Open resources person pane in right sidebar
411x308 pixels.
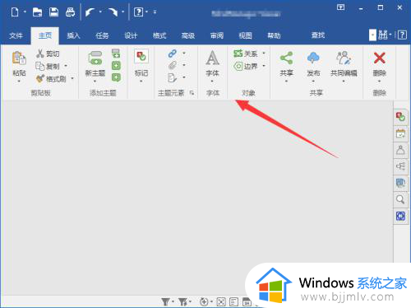click(x=400, y=150)
